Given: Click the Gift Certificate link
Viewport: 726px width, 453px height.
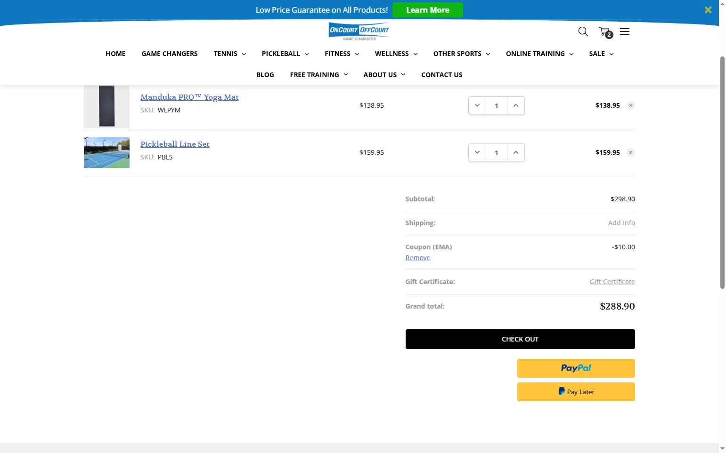Looking at the screenshot, I should pyautogui.click(x=612, y=282).
